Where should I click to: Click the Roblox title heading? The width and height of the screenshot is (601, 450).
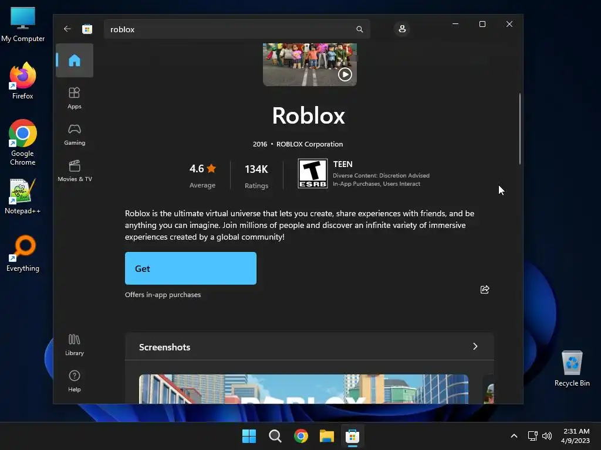(309, 115)
